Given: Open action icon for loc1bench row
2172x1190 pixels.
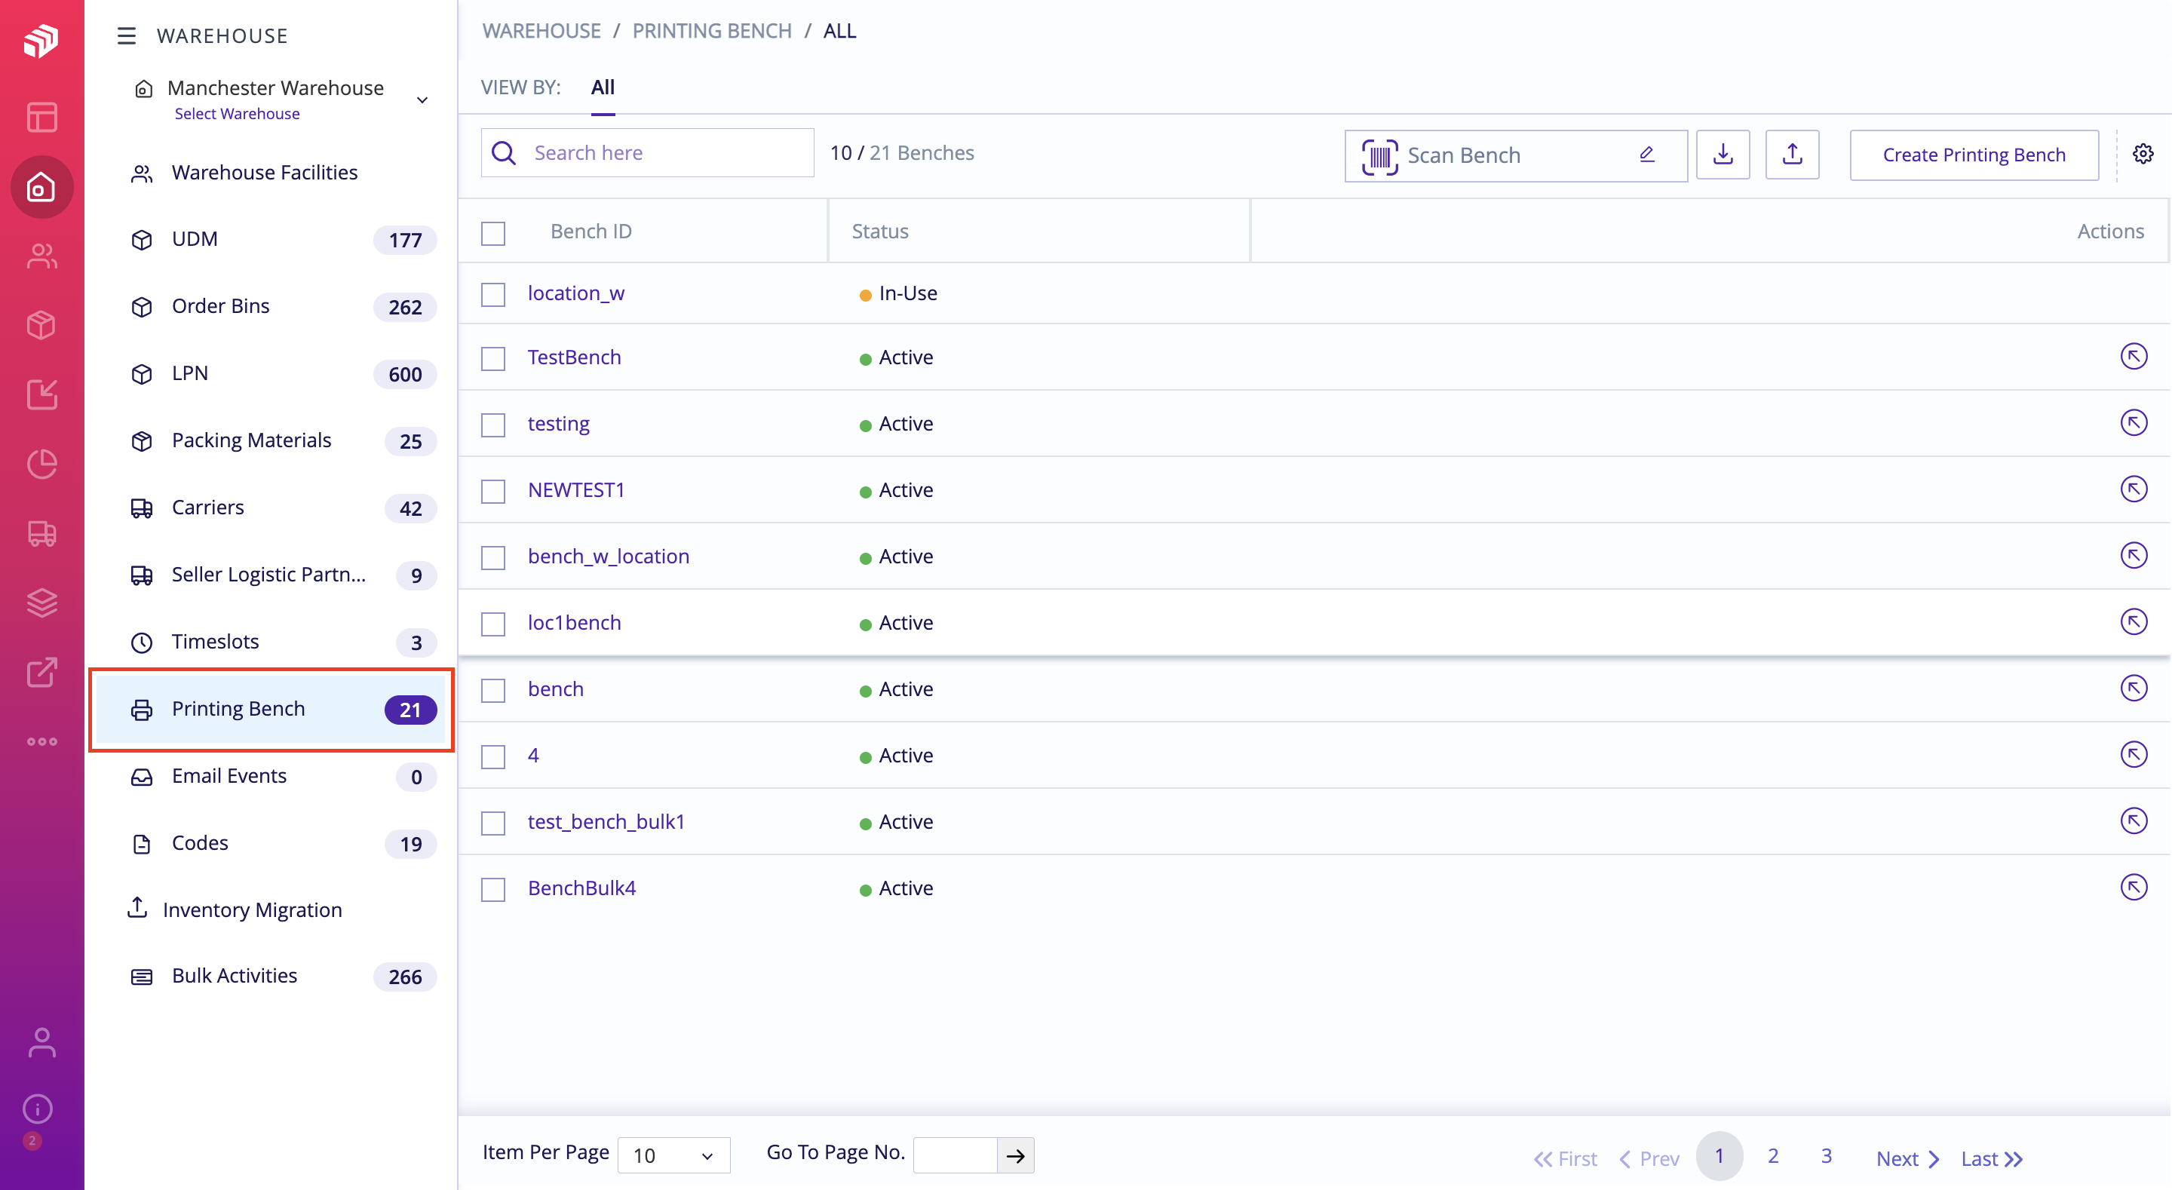Looking at the screenshot, I should [x=2134, y=622].
